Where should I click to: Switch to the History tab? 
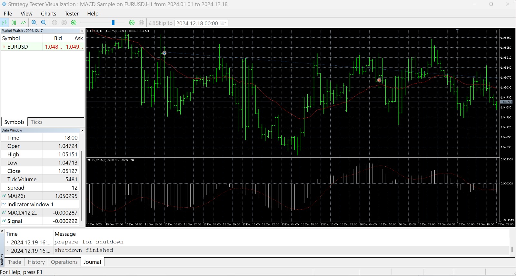click(x=36, y=262)
